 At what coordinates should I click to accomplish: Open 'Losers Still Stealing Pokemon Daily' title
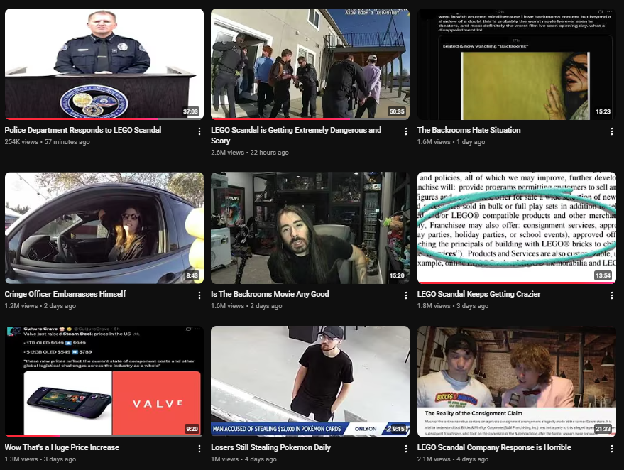270,447
